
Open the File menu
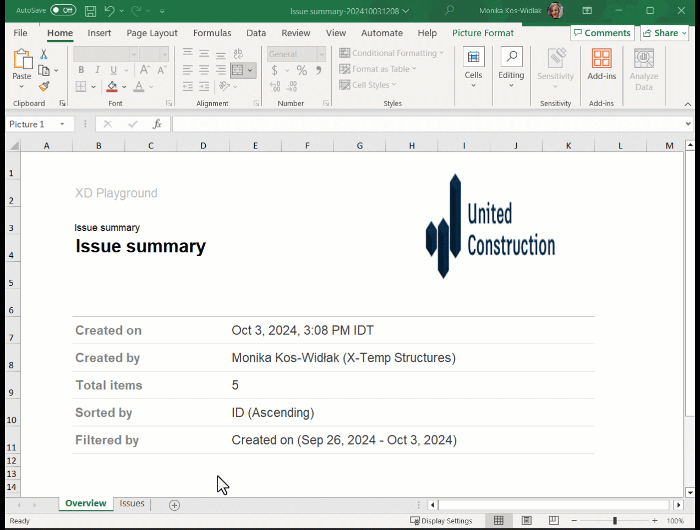20,33
